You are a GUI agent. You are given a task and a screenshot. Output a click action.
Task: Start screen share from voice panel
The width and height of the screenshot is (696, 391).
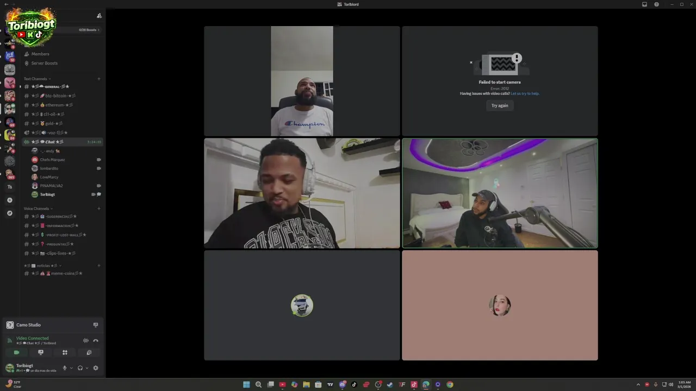(x=41, y=352)
